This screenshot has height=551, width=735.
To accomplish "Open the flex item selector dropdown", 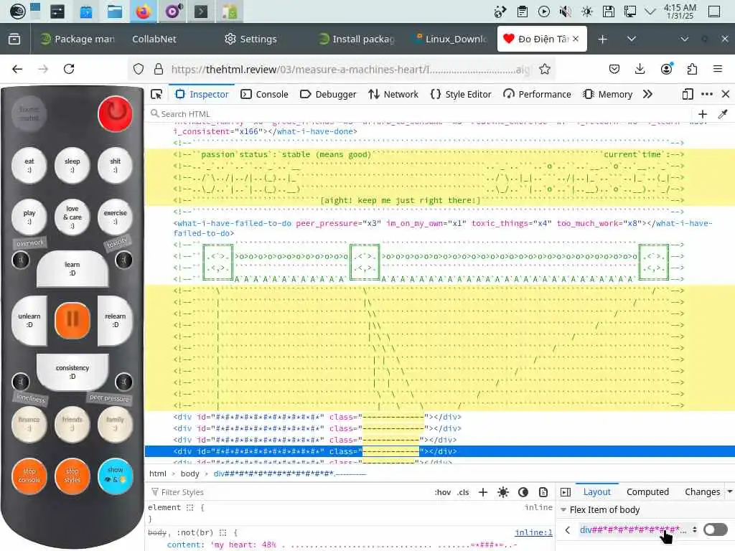I will 695,530.
